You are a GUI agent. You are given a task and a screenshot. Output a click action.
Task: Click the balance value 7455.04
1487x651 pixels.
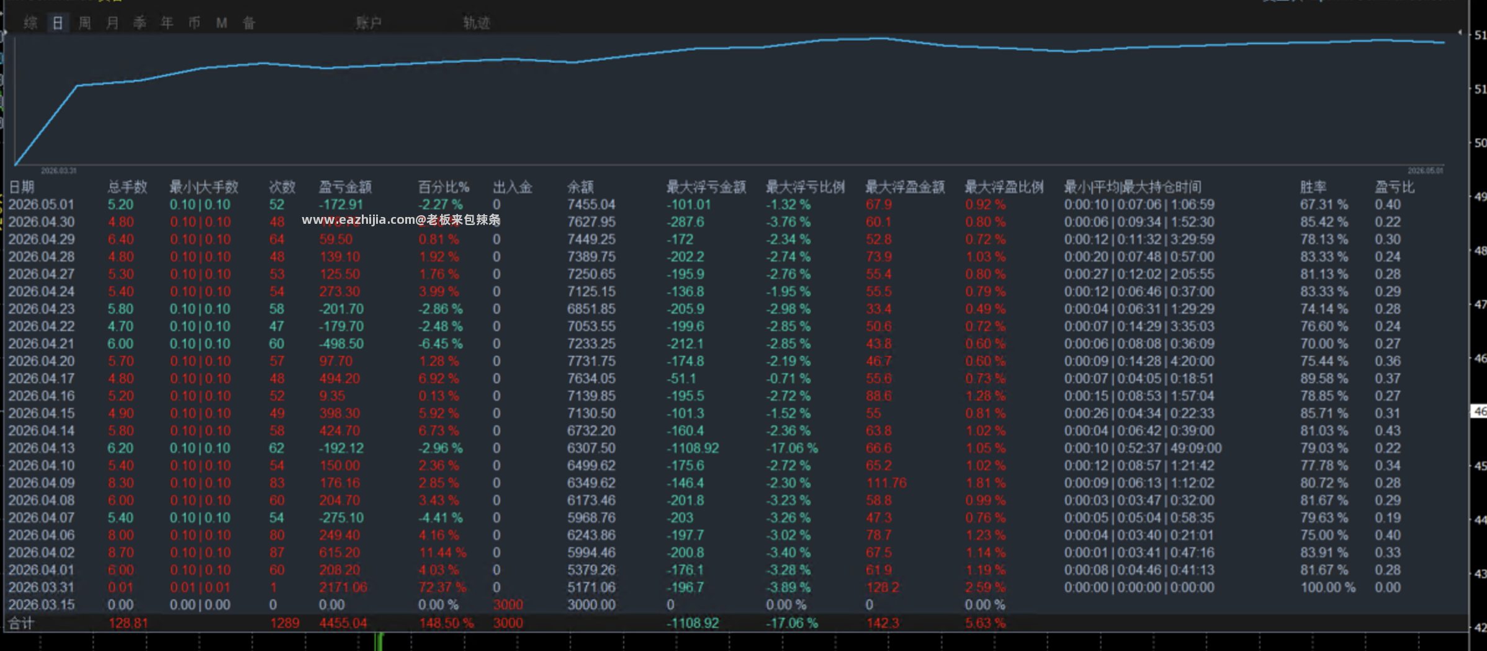pos(591,205)
